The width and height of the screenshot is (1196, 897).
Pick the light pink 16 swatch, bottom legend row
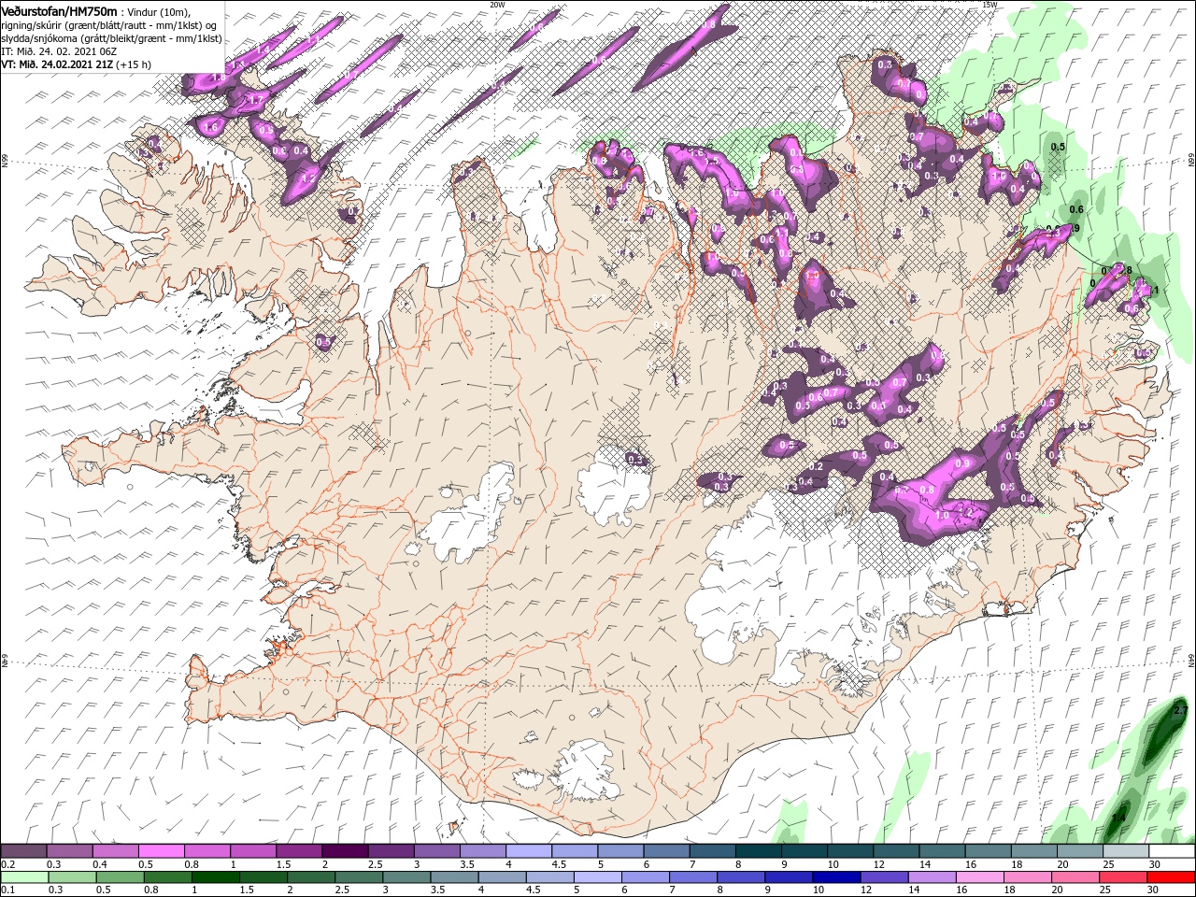(979, 877)
